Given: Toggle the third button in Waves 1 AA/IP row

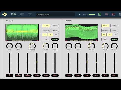Looking at the screenshot, I should pos(56,35).
